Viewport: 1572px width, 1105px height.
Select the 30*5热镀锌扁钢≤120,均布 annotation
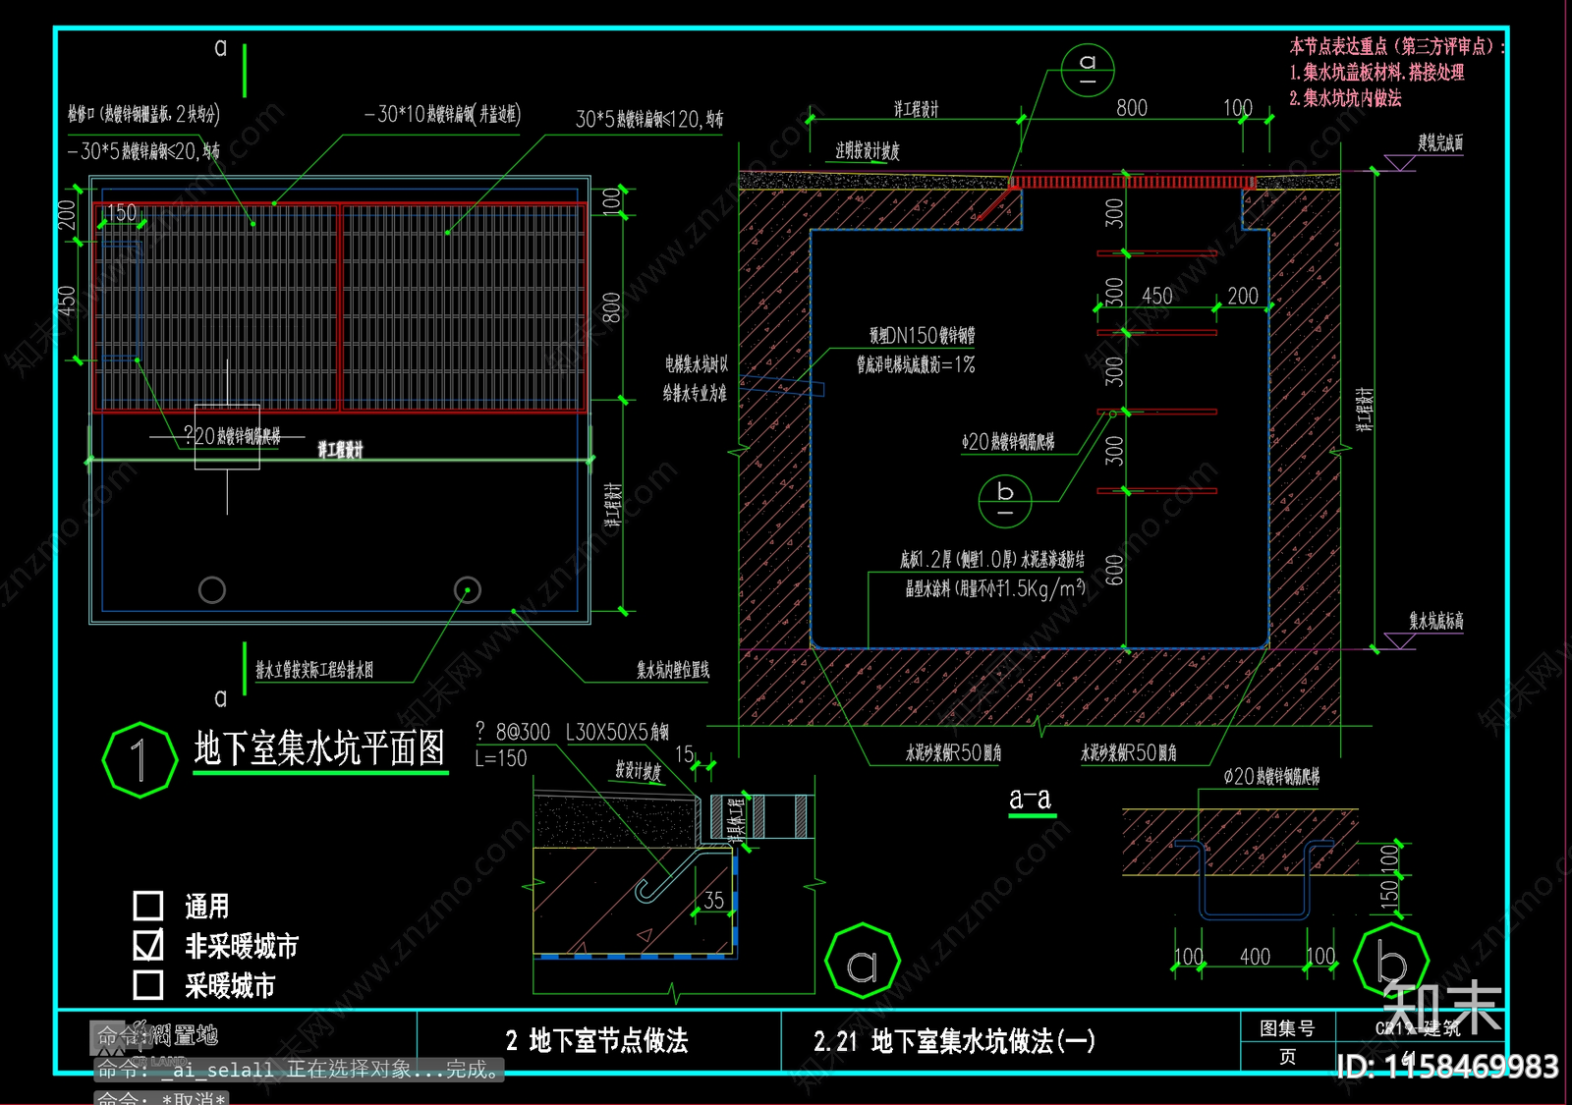[x=649, y=120]
